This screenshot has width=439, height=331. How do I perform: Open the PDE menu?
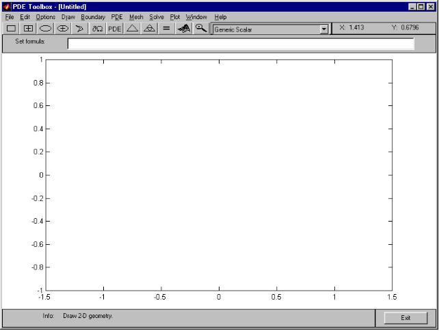click(x=117, y=17)
